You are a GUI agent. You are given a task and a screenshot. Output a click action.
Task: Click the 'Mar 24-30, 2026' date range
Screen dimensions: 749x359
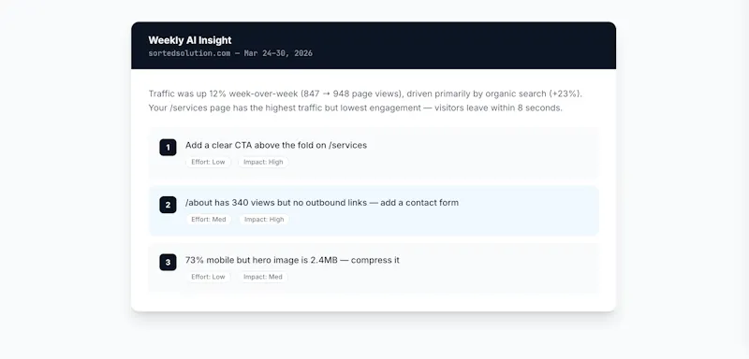coord(278,53)
